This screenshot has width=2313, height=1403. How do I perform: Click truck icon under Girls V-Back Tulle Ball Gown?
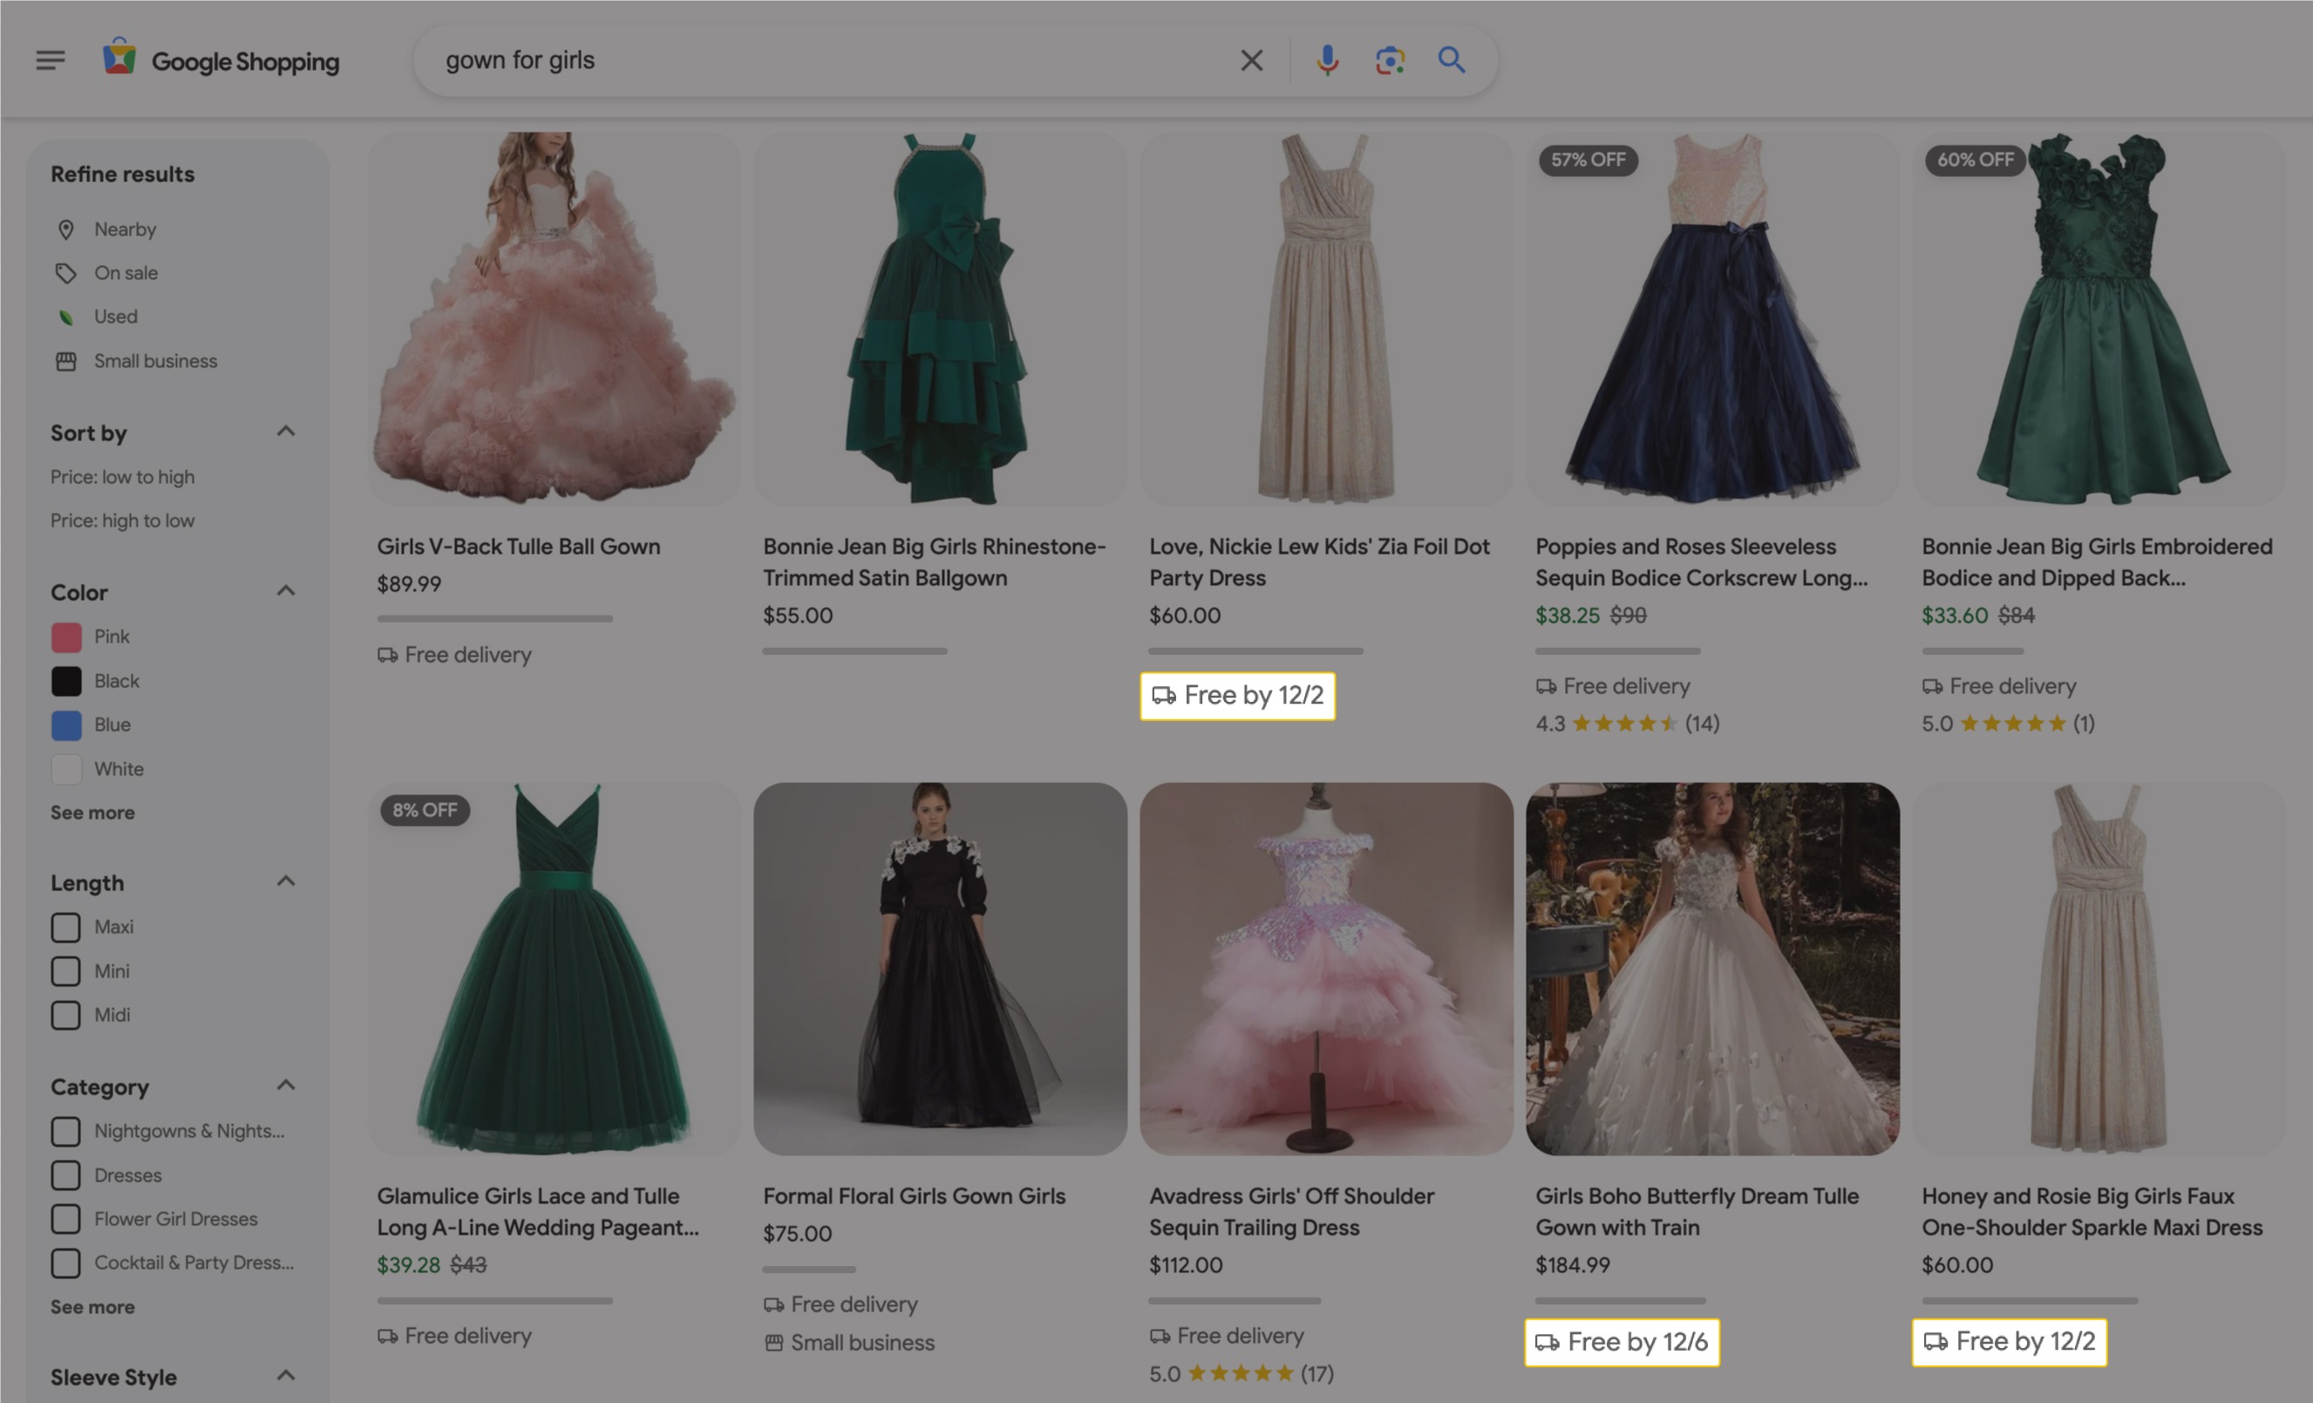[x=388, y=655]
